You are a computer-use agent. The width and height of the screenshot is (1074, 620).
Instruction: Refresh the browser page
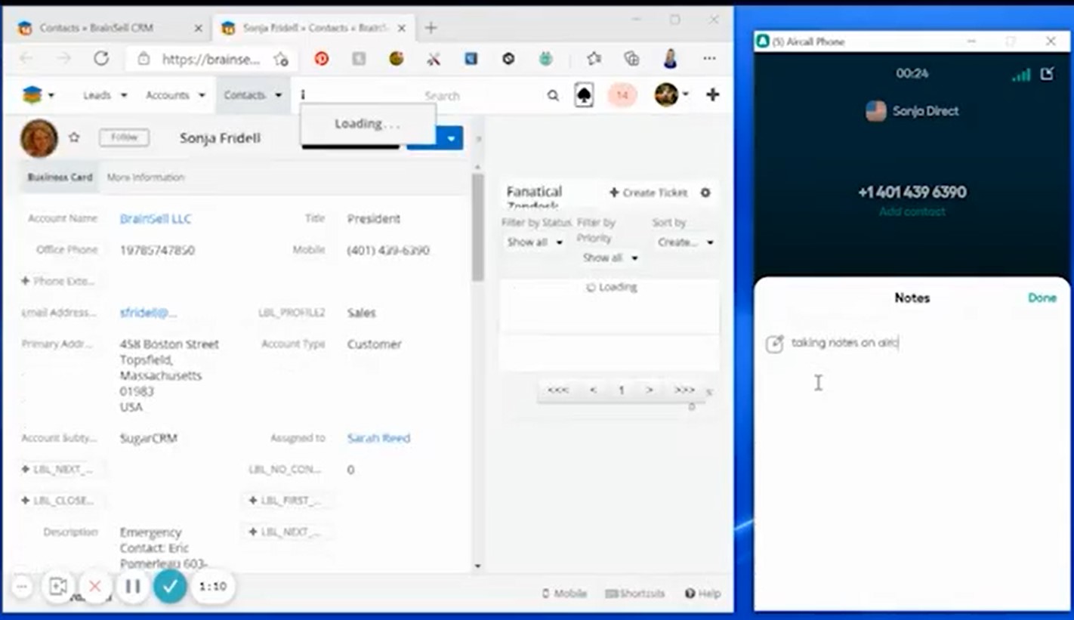101,59
